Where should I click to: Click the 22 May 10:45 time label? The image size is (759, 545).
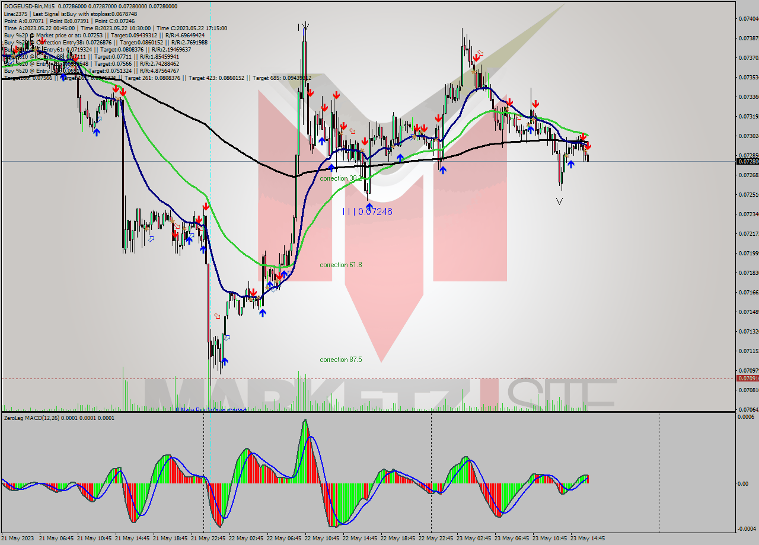[322, 538]
